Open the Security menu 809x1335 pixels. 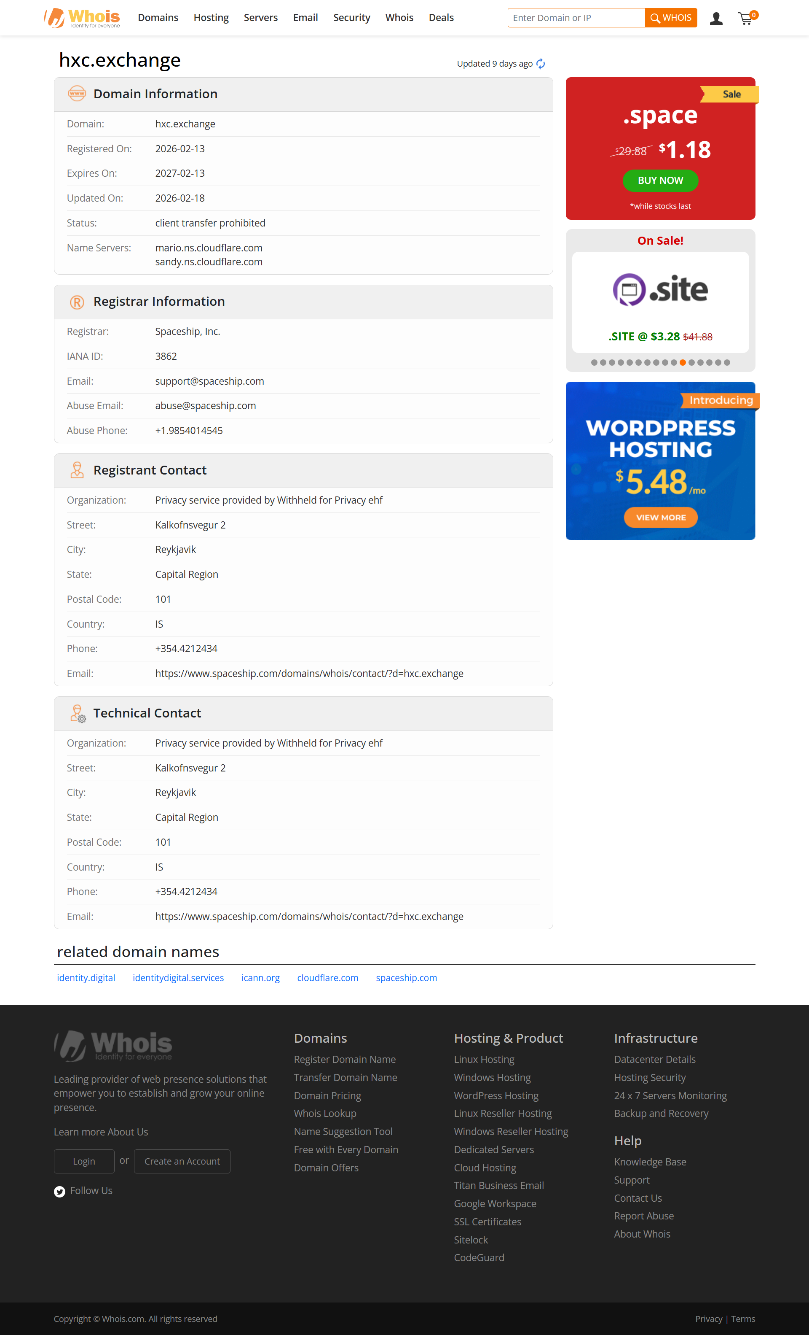pyautogui.click(x=352, y=18)
